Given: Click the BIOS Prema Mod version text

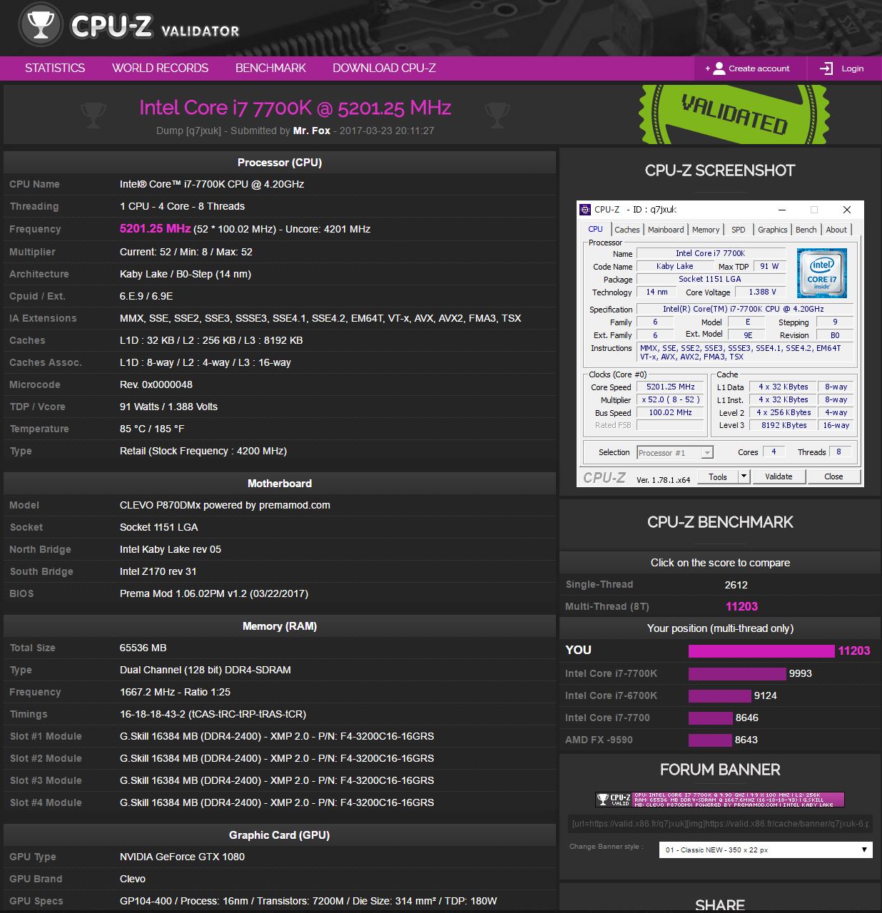Looking at the screenshot, I should pyautogui.click(x=214, y=593).
